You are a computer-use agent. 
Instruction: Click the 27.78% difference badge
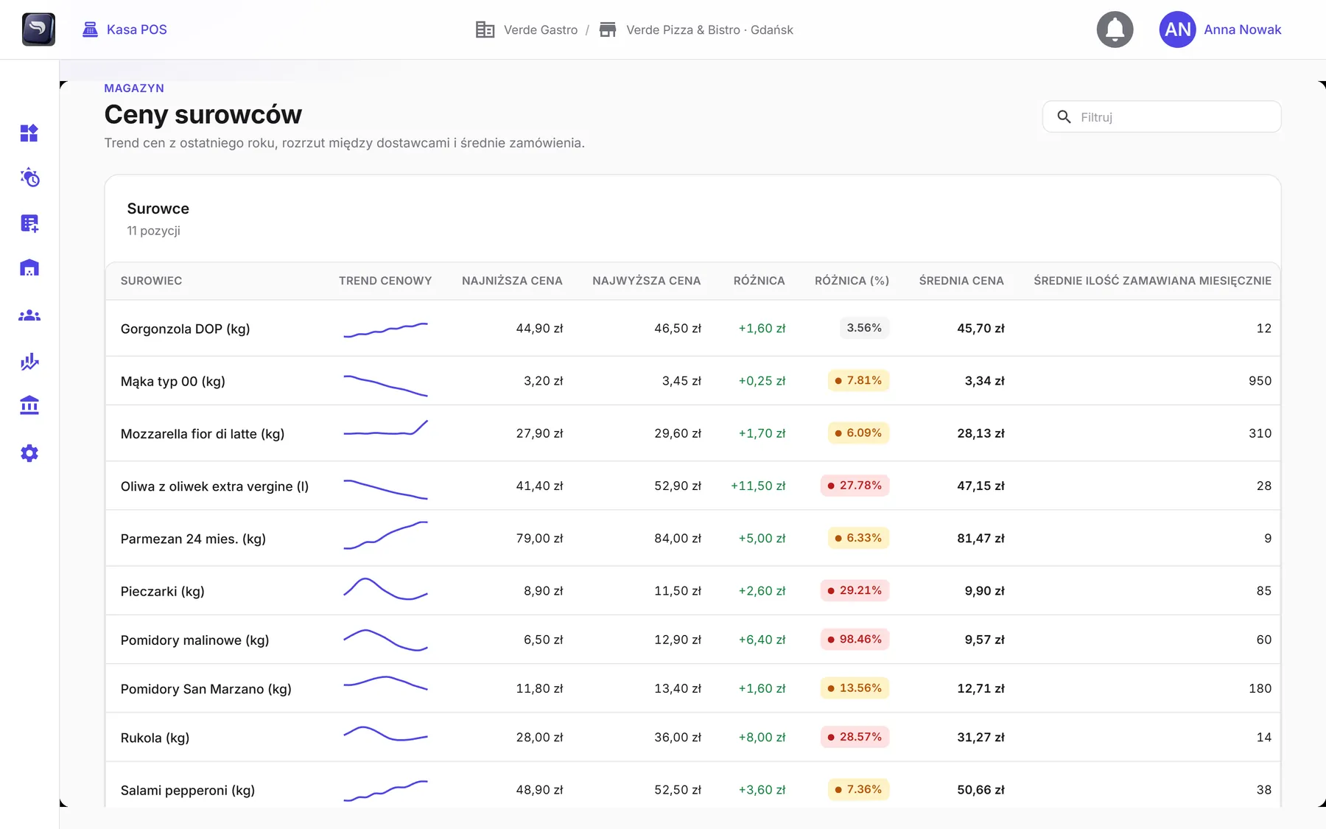tap(855, 486)
